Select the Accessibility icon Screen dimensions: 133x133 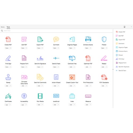click(x=24, y=96)
